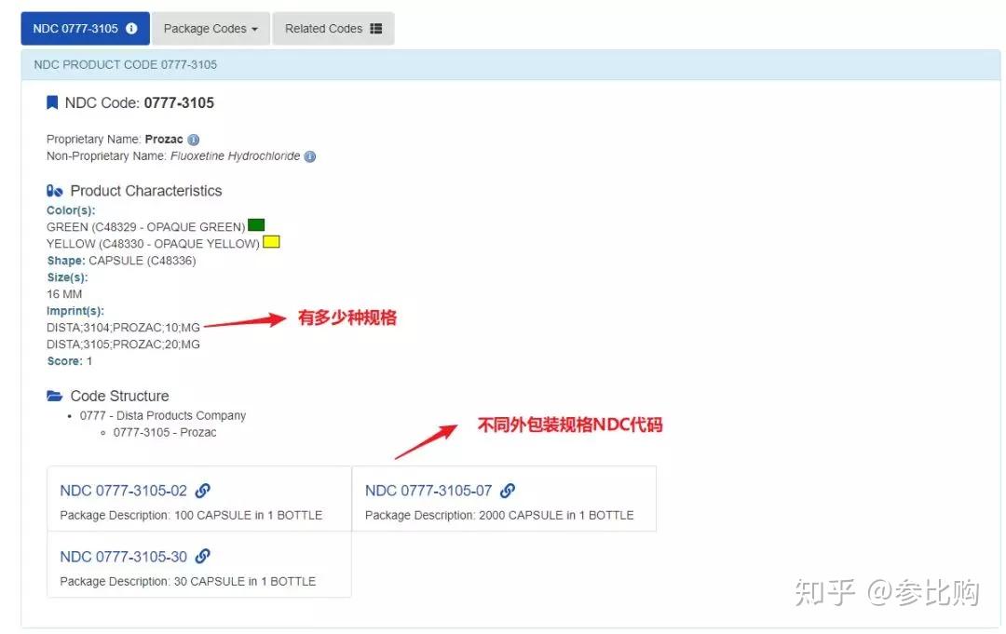Select the bookmark icon before NDC Code
Viewport: 1006px width, 634px height.
coord(52,102)
